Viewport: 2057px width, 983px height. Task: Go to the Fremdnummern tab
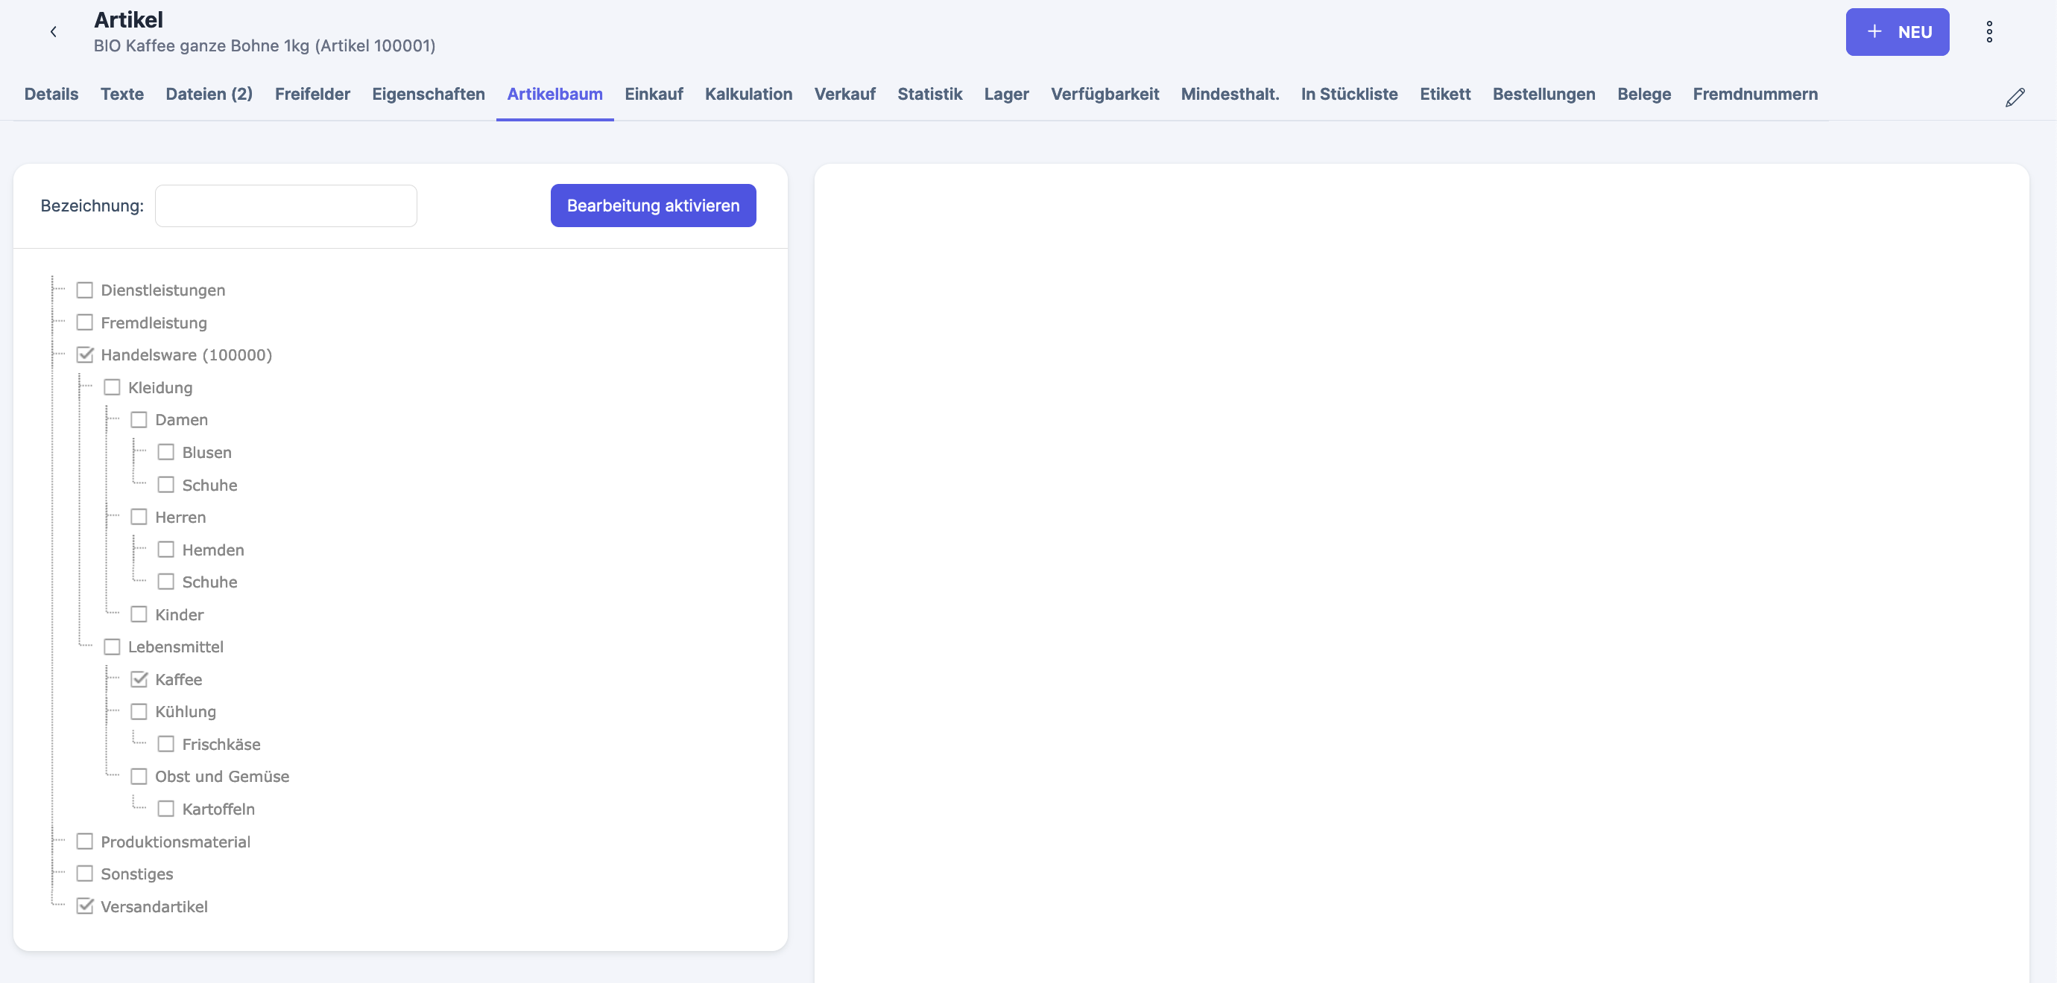pos(1754,94)
